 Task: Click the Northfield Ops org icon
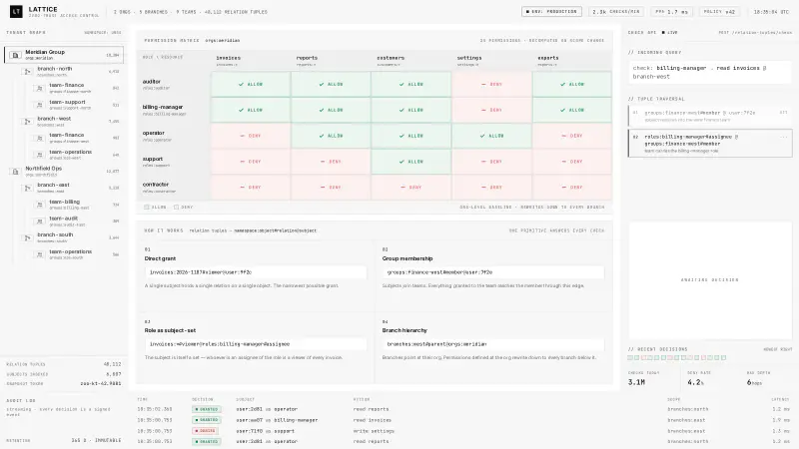15,172
